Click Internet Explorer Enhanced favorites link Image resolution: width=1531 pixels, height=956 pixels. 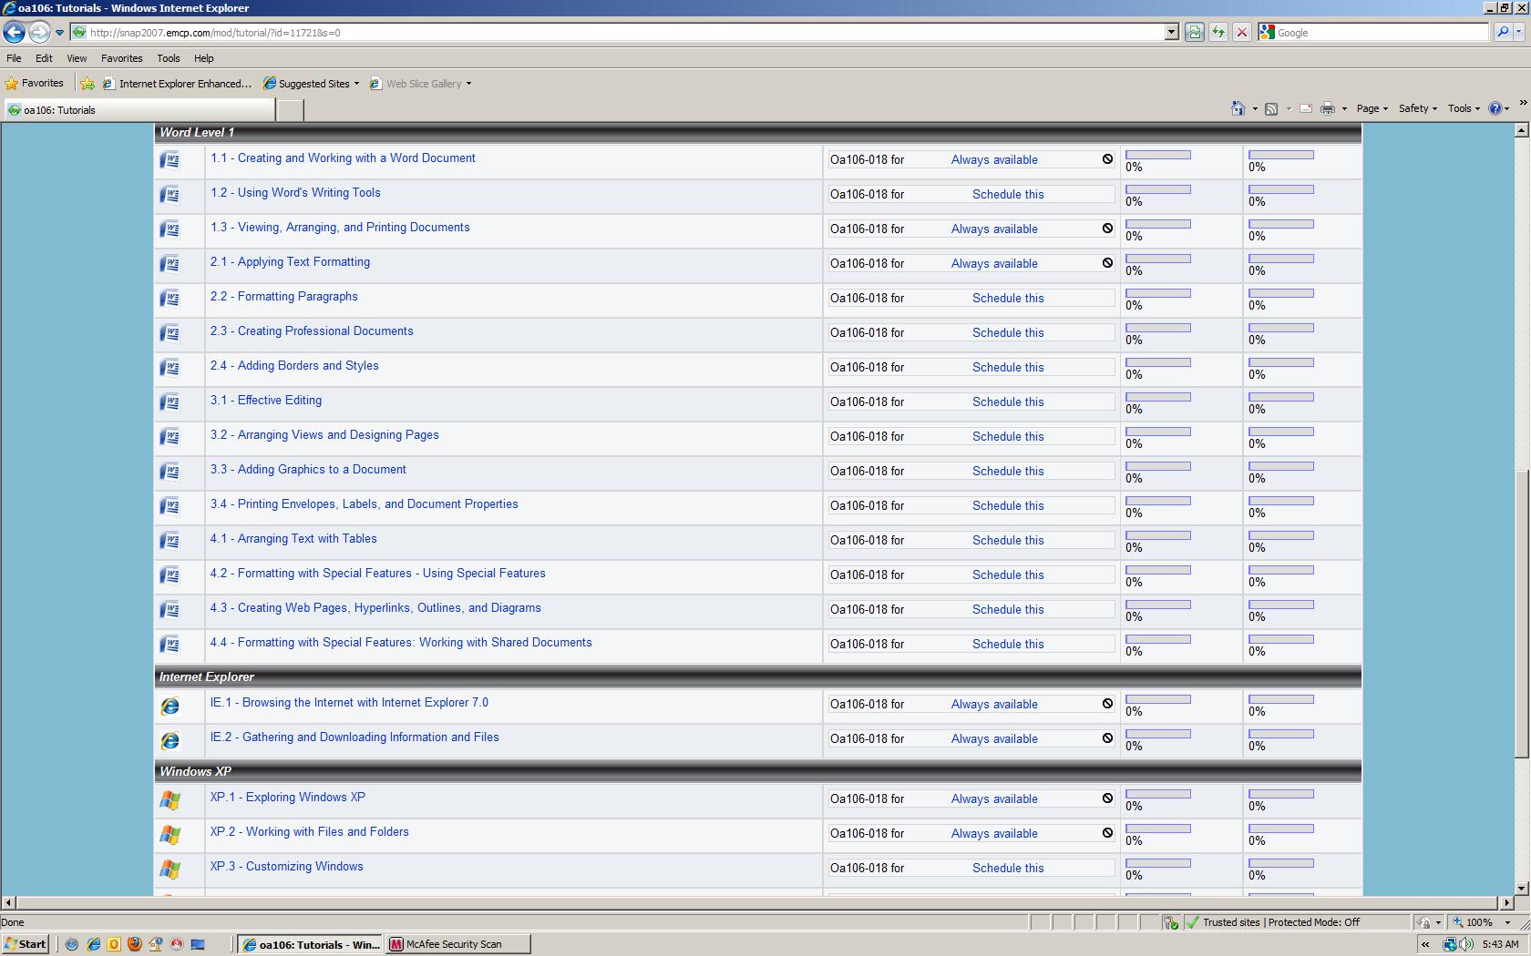point(177,84)
